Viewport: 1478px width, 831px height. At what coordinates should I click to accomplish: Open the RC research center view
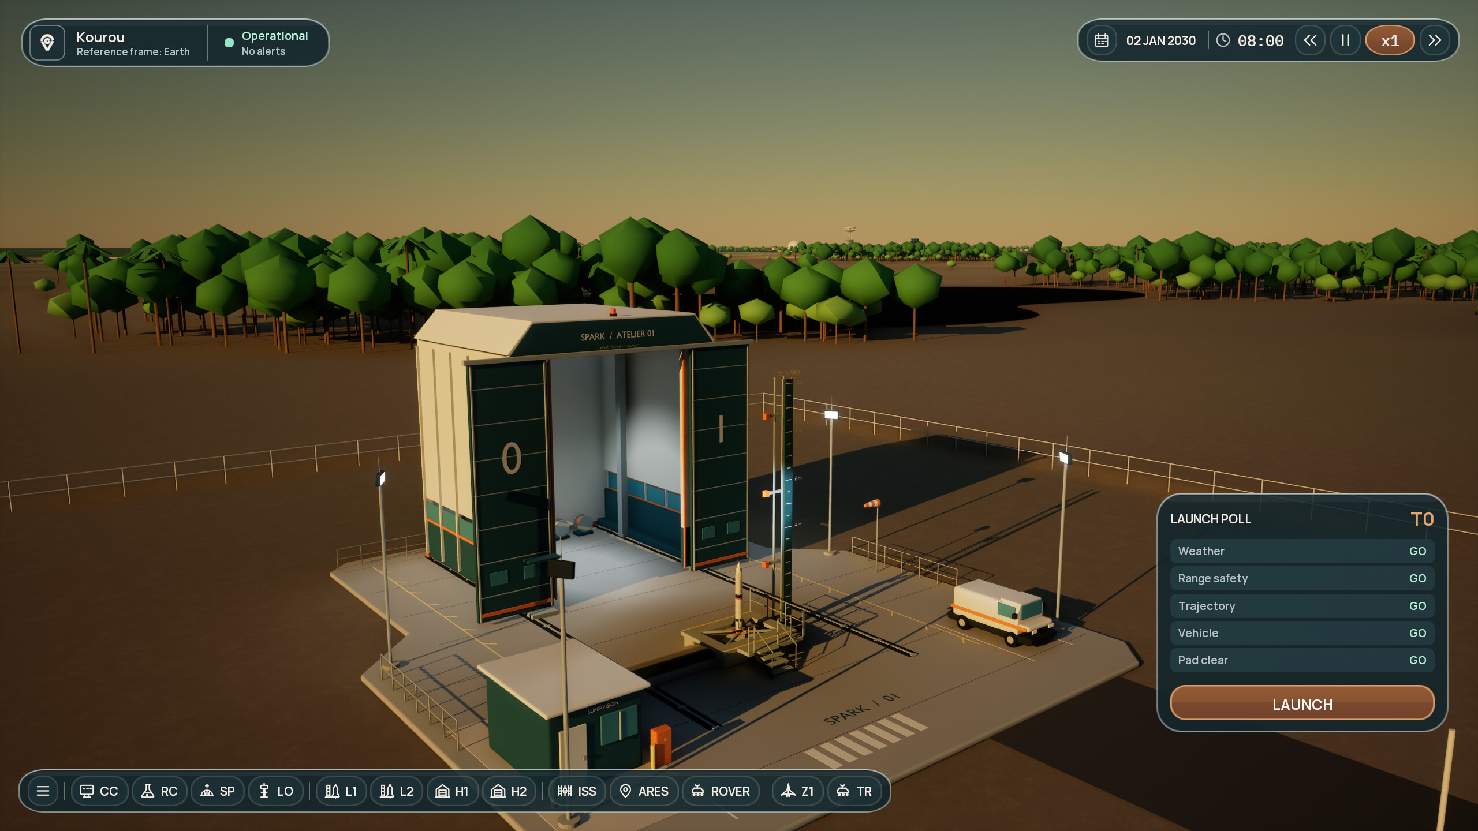[159, 791]
